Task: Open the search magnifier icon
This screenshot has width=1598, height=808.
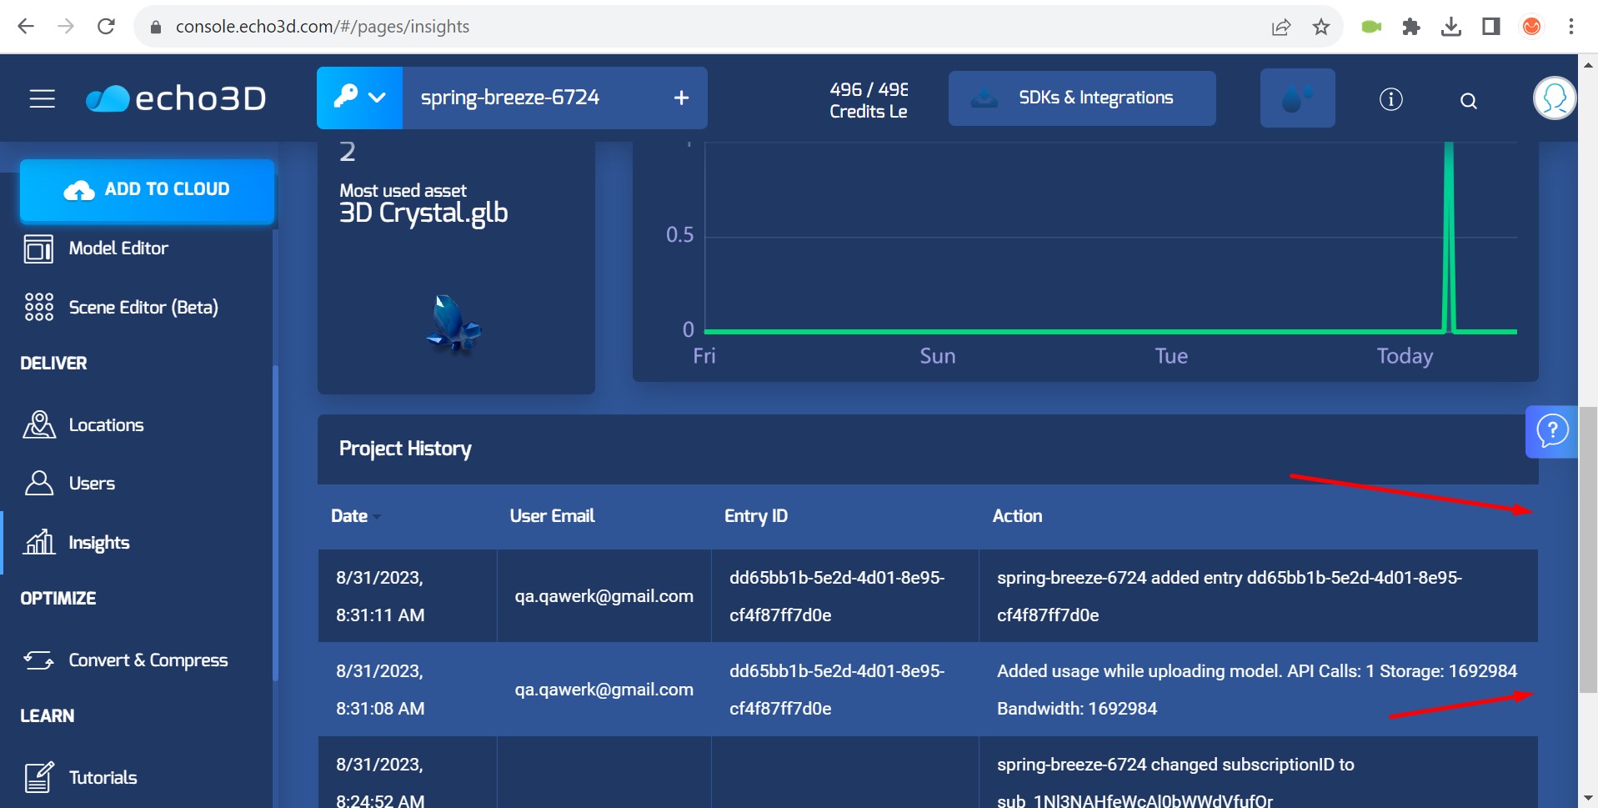Action: (x=1469, y=101)
